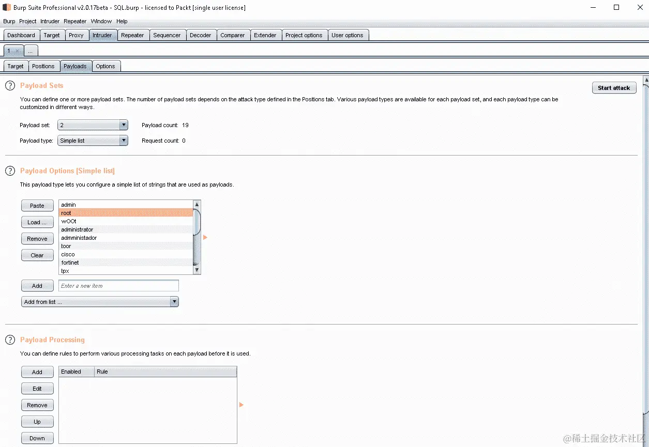The height and width of the screenshot is (447, 649).
Task: Select 'admin' in payload list
Action: pyautogui.click(x=126, y=205)
